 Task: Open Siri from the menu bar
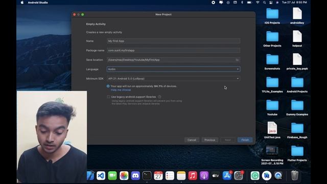point(277,3)
